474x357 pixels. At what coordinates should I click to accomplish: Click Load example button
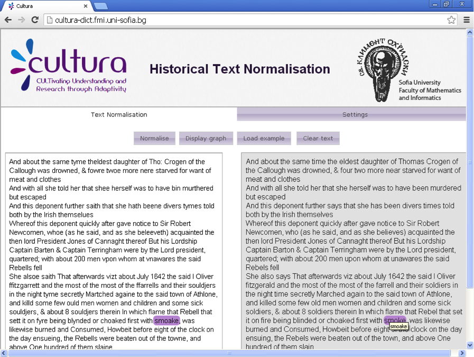pos(264,139)
